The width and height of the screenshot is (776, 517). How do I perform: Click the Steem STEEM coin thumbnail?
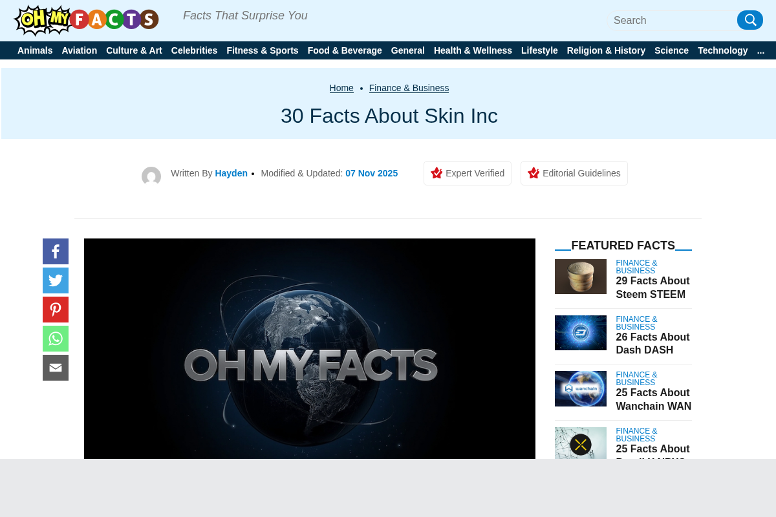pyautogui.click(x=580, y=276)
